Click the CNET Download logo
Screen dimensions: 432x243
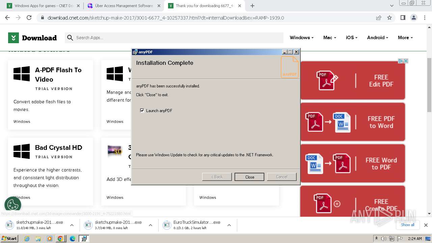tap(32, 38)
